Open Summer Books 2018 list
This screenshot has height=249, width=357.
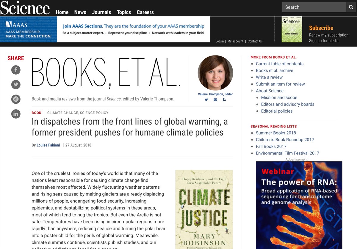click(x=276, y=133)
